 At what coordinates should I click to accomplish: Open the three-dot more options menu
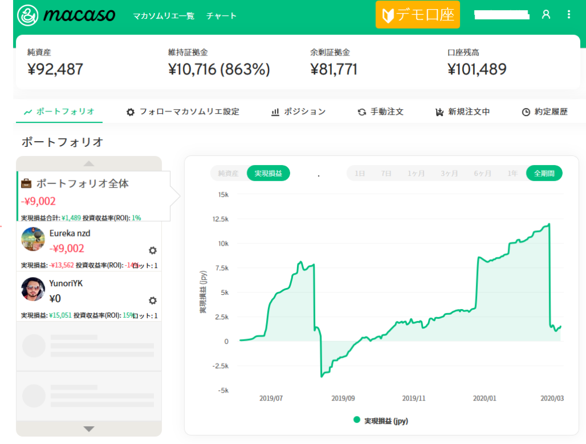(x=568, y=15)
